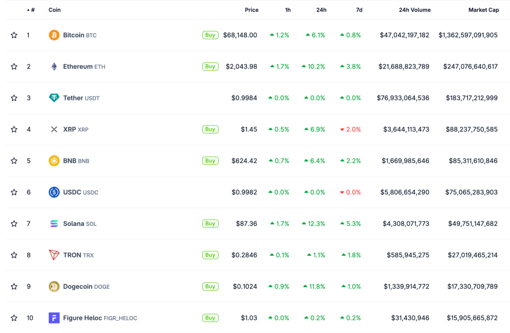Toggle the favorite star for Ethereum
Viewport: 510px width, 333px height.
pyautogui.click(x=14, y=67)
